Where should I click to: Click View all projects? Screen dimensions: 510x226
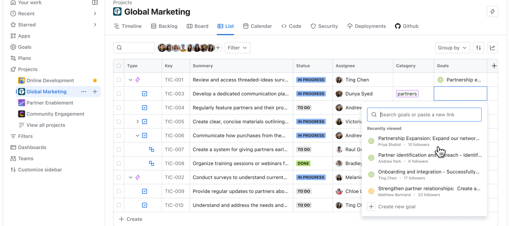tap(42, 125)
